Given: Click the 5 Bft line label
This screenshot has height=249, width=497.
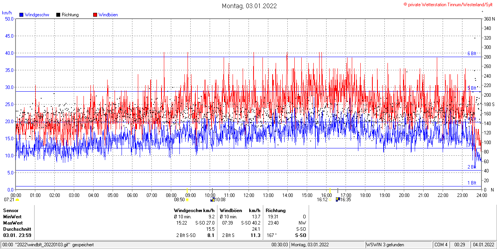Looking at the screenshot, I should (x=472, y=88).
